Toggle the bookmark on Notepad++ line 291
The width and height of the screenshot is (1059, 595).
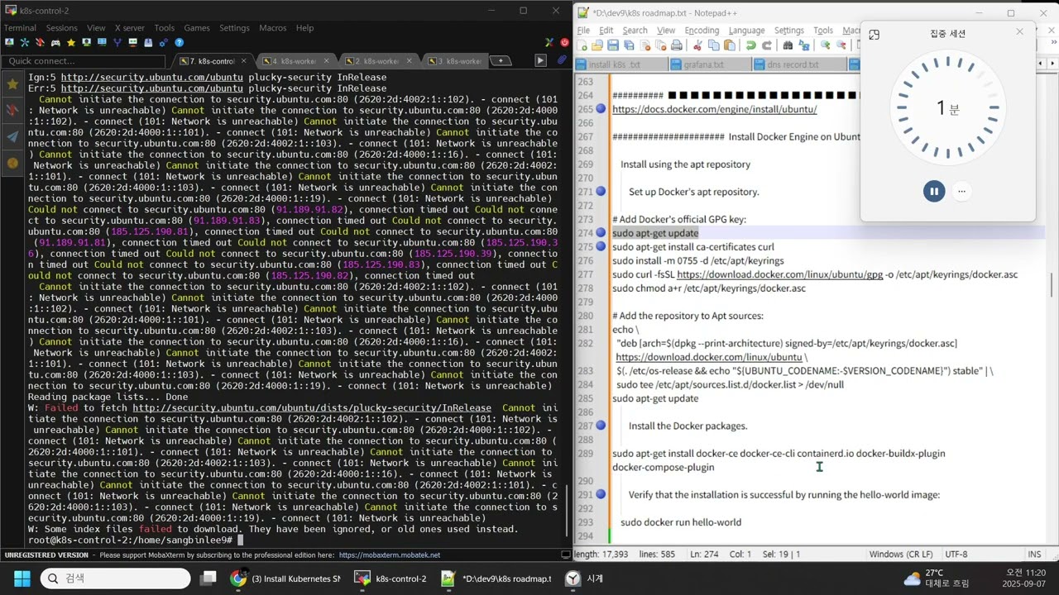coord(601,494)
